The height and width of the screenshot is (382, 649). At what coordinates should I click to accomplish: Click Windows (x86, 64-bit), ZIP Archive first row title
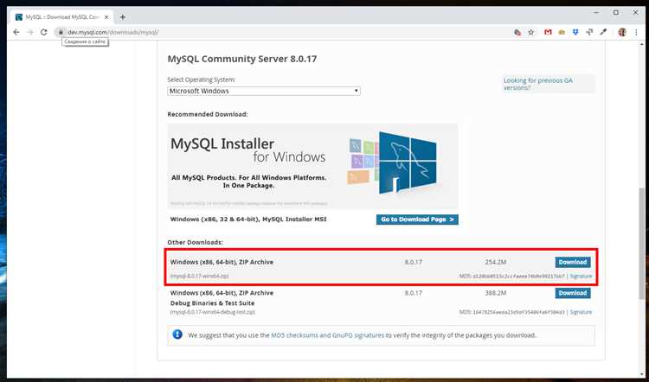tap(222, 262)
